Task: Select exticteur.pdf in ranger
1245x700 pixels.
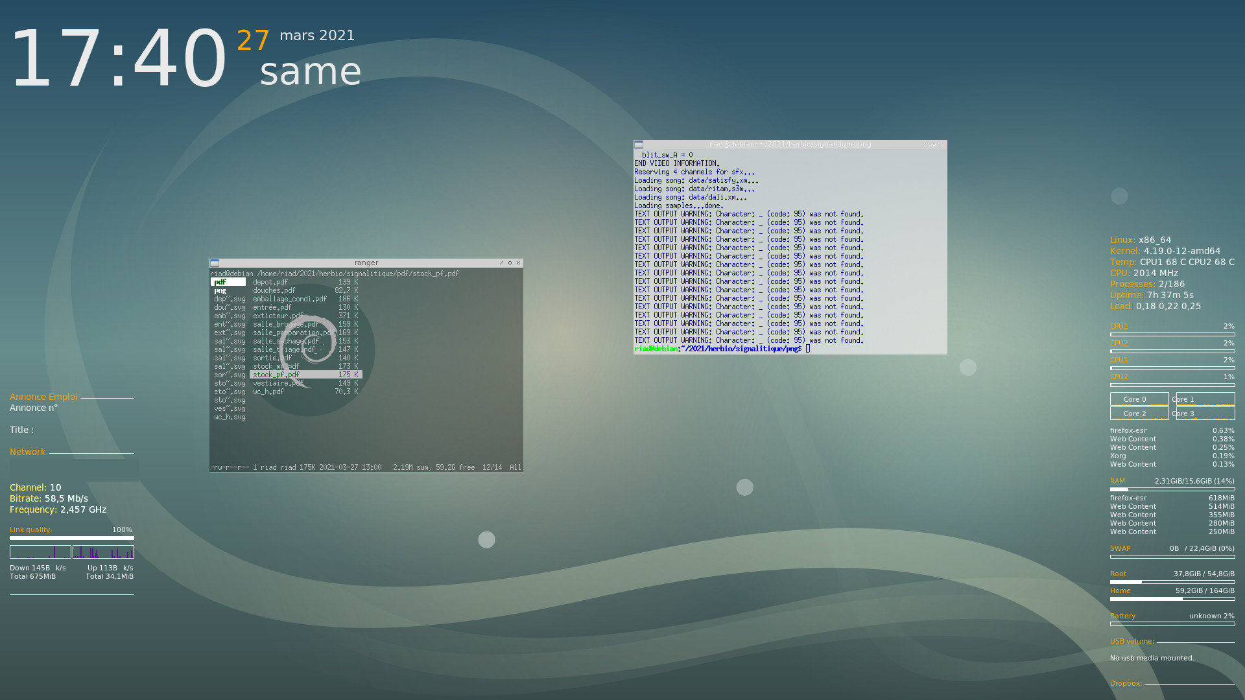Action: (306, 316)
